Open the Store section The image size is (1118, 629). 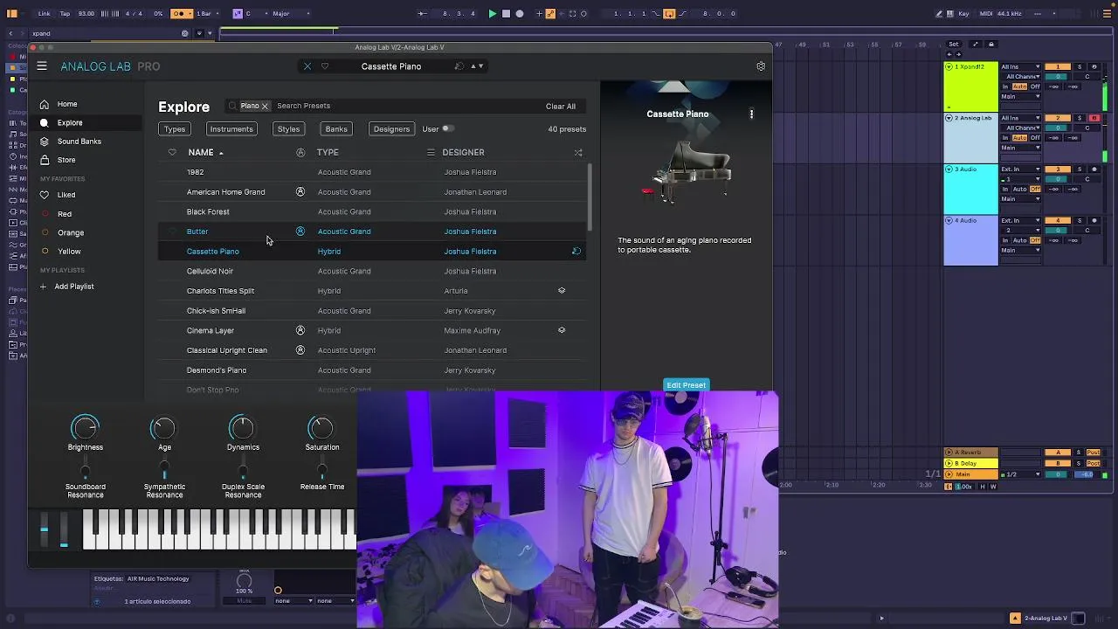pos(66,160)
